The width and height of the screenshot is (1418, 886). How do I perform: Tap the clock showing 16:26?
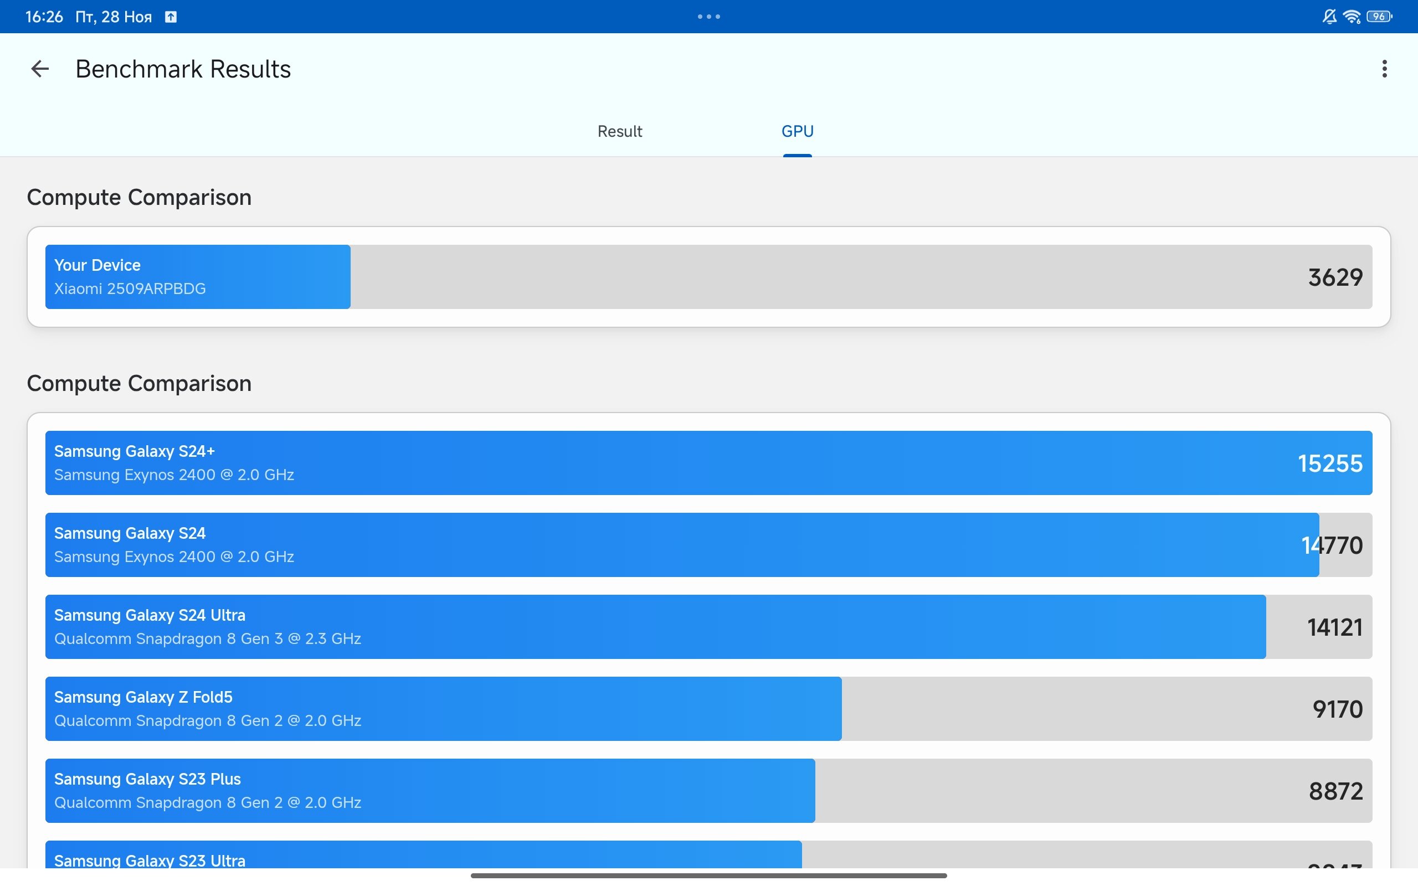pos(44,17)
